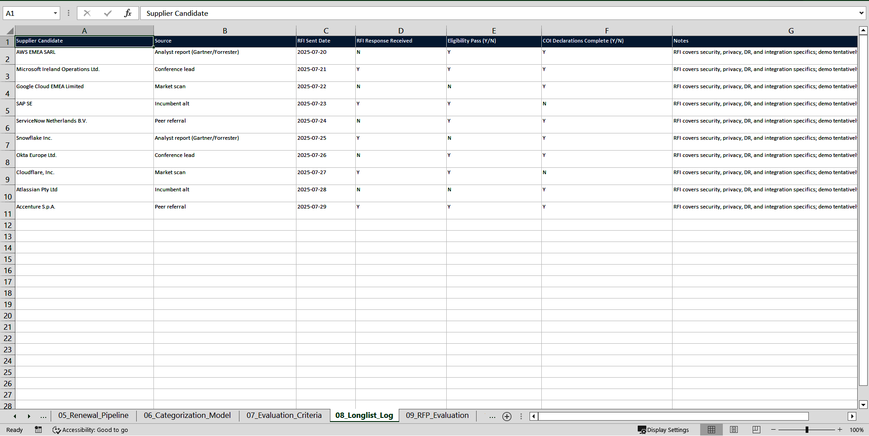
Task: Select the 'ServiceNow Netherlands B.V.' cell
Action: pyautogui.click(x=84, y=125)
